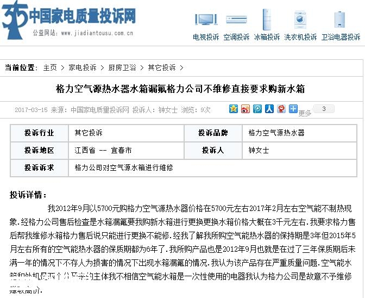Viewport: 365px width, 298px height.
Task: Open the bathroom appliance complaints icon
Action: click(339, 20)
